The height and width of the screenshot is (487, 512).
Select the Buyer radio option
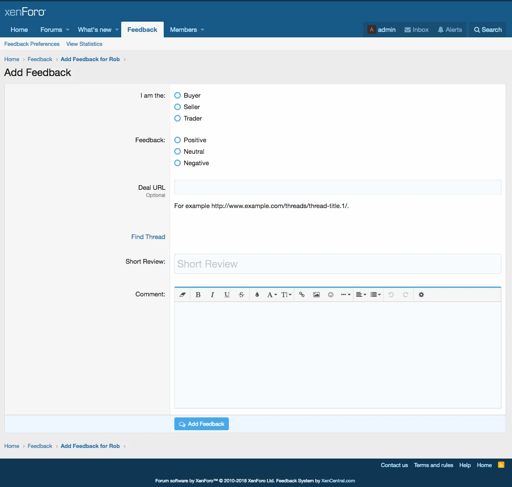[178, 96]
